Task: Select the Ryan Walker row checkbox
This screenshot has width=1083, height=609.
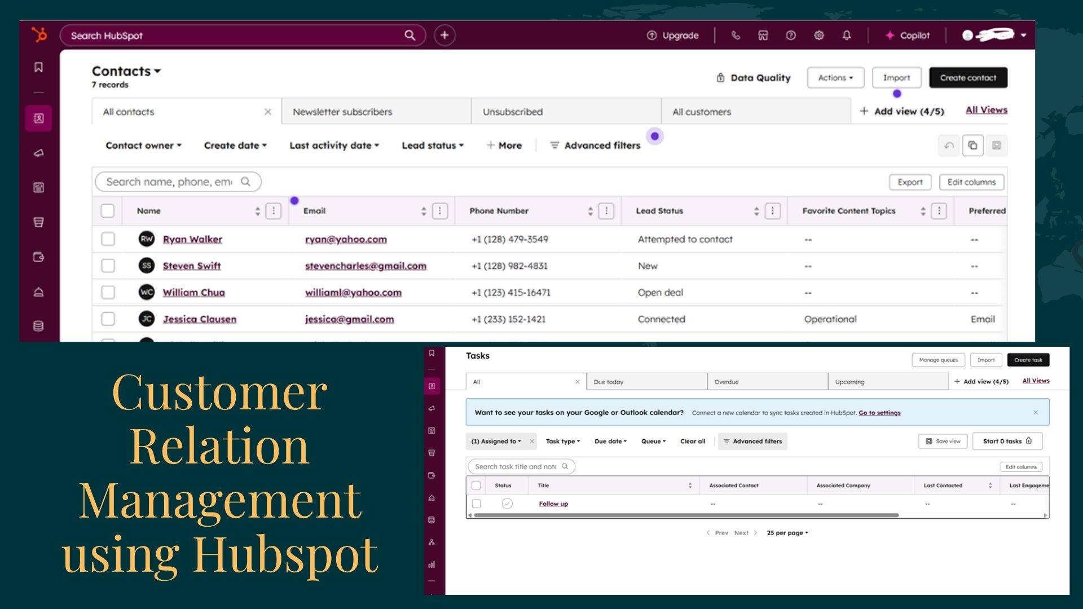Action: 108,239
